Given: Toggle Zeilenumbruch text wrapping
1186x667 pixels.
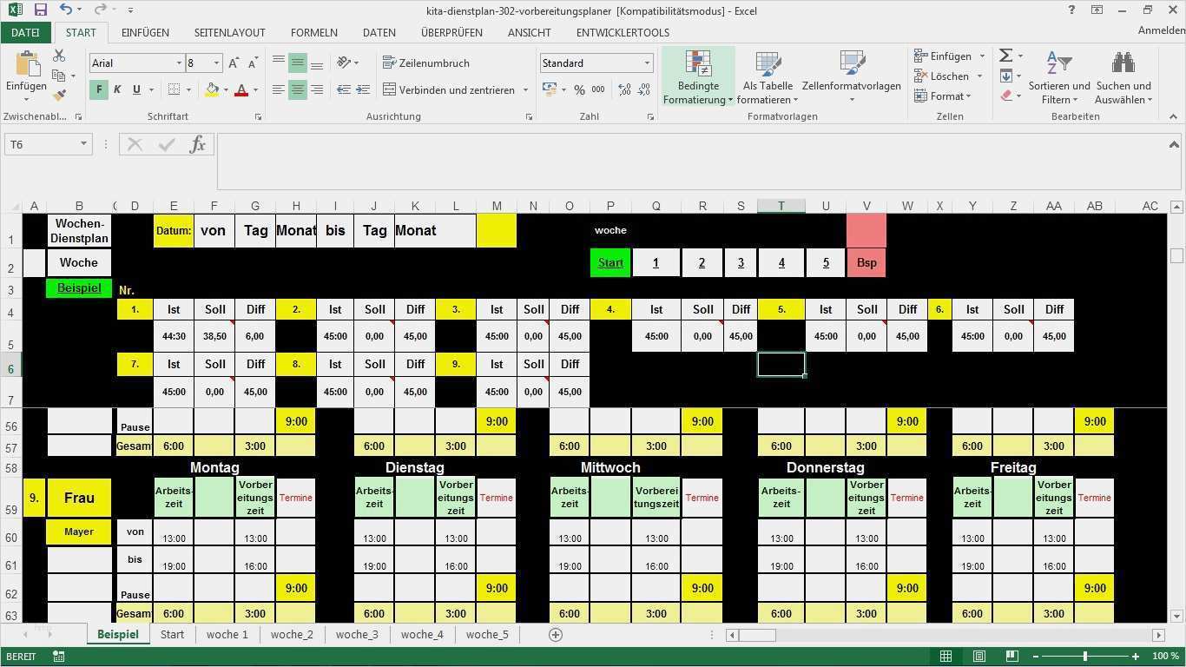Looking at the screenshot, I should click(426, 63).
